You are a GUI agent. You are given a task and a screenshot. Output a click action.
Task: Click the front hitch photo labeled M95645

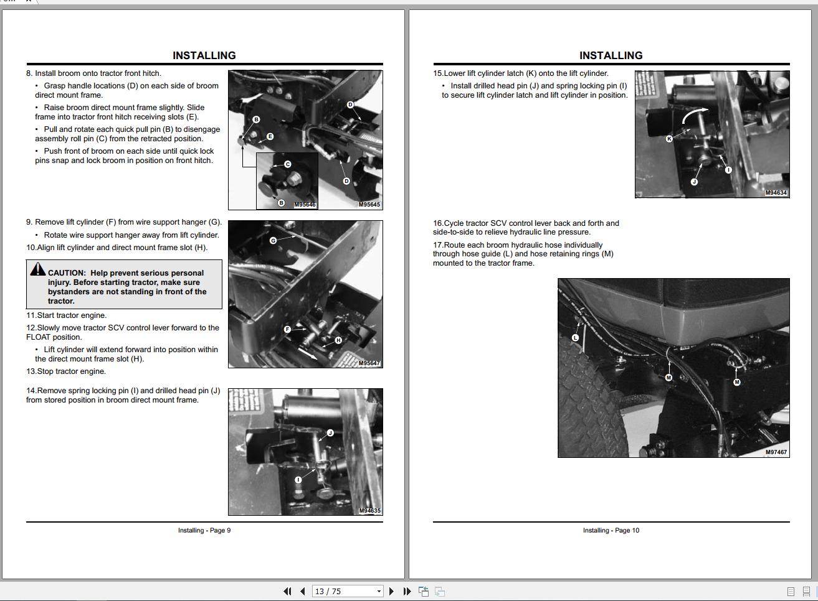[305, 140]
